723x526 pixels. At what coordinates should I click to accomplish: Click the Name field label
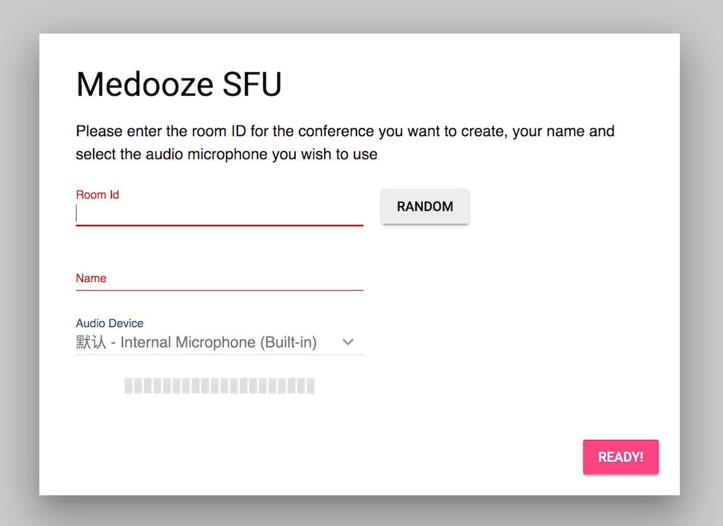point(91,278)
